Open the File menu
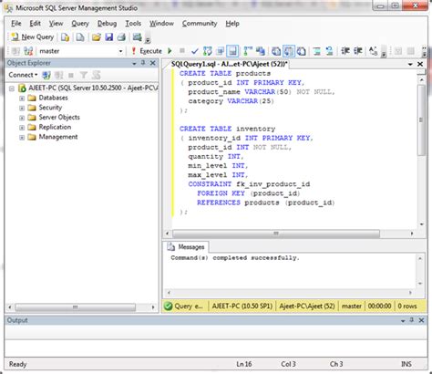This screenshot has height=374, width=432. 16,24
